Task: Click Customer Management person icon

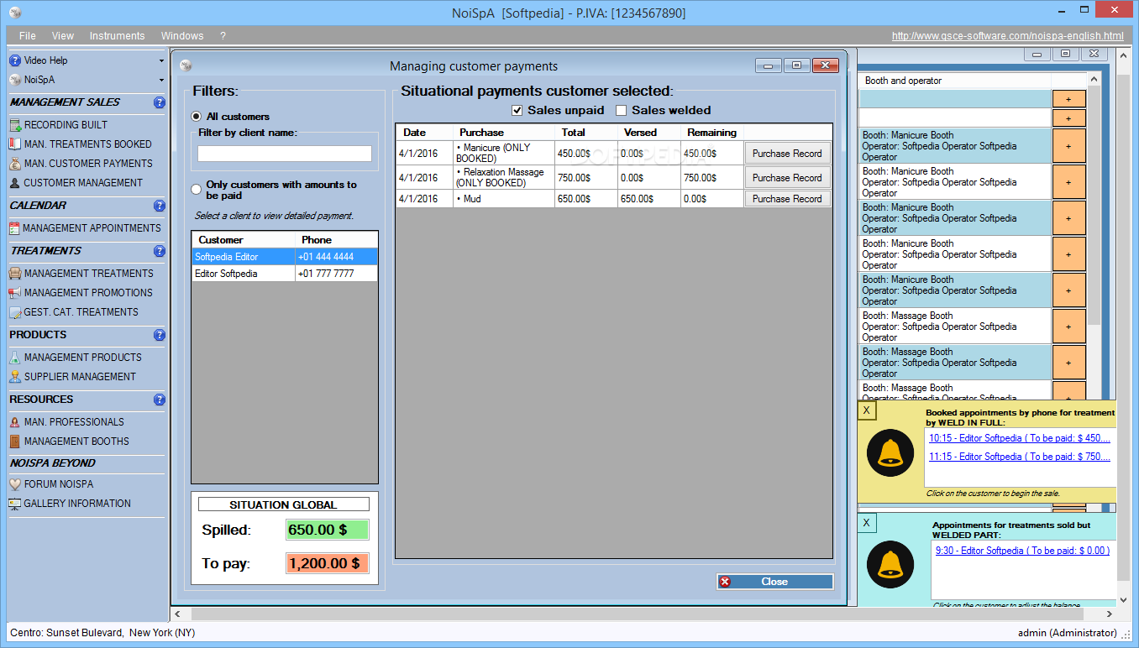Action: (15, 183)
